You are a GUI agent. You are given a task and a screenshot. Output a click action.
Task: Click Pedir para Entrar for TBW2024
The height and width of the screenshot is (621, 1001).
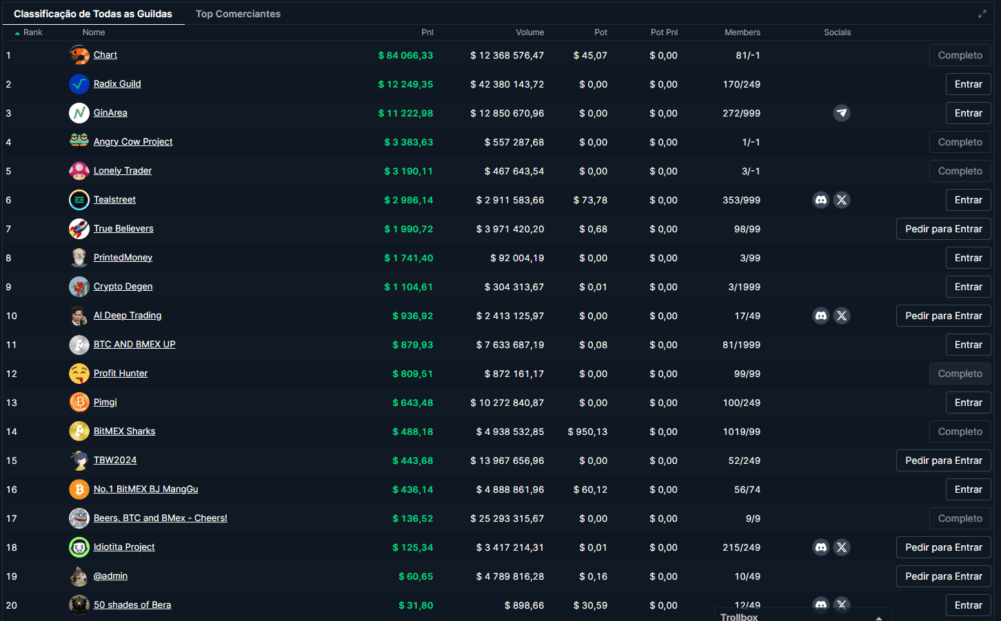[944, 460]
